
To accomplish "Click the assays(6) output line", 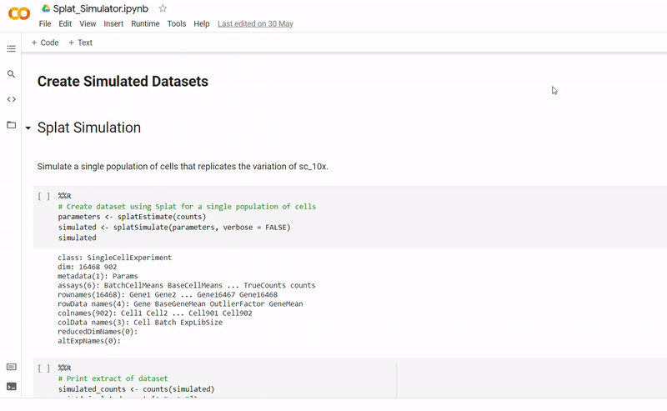I will click(x=187, y=285).
